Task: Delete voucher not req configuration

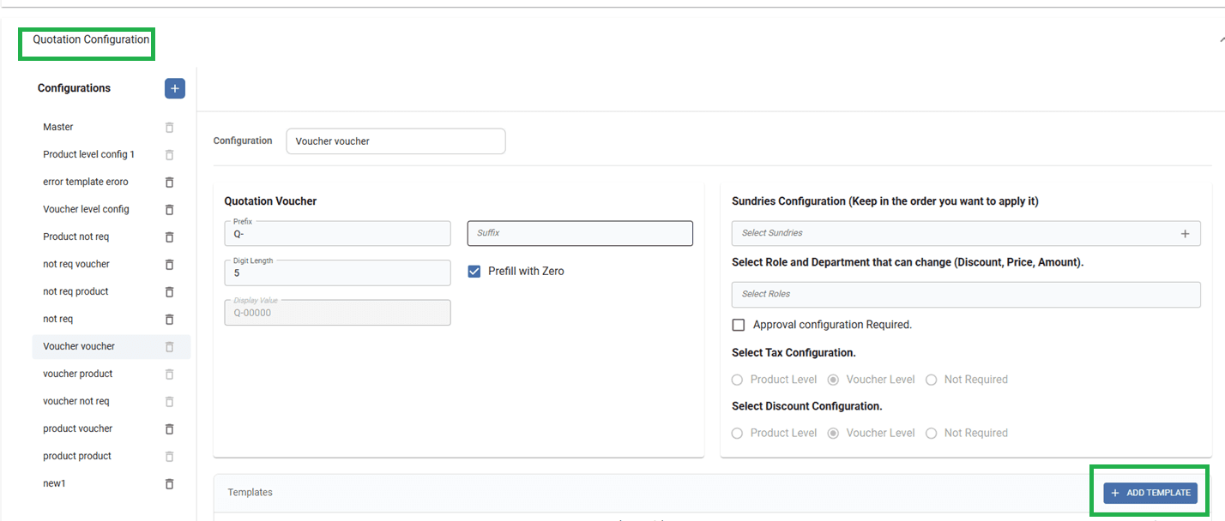Action: pos(169,401)
